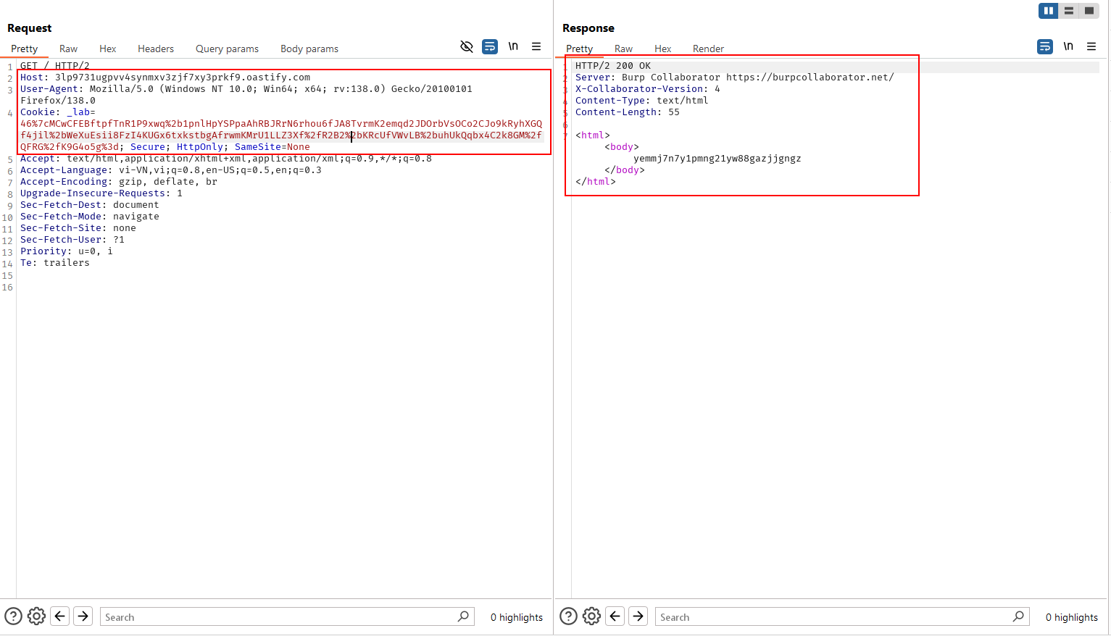Open help icon under Request panel
This screenshot has width=1111, height=636.
14,616
